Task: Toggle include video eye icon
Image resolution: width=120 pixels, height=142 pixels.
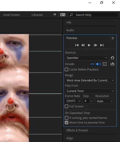Action: (x=92, y=64)
